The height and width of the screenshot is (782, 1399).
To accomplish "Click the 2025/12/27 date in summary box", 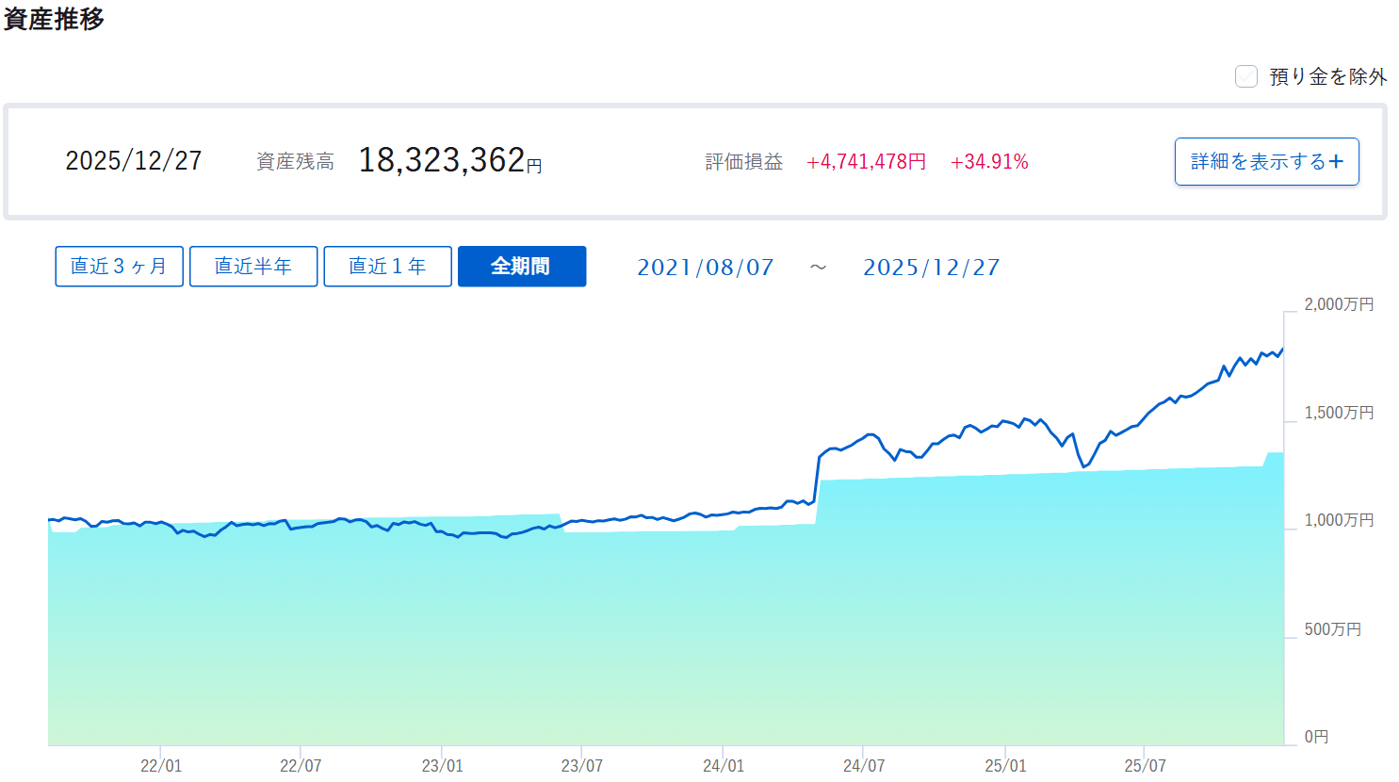I will click(134, 161).
